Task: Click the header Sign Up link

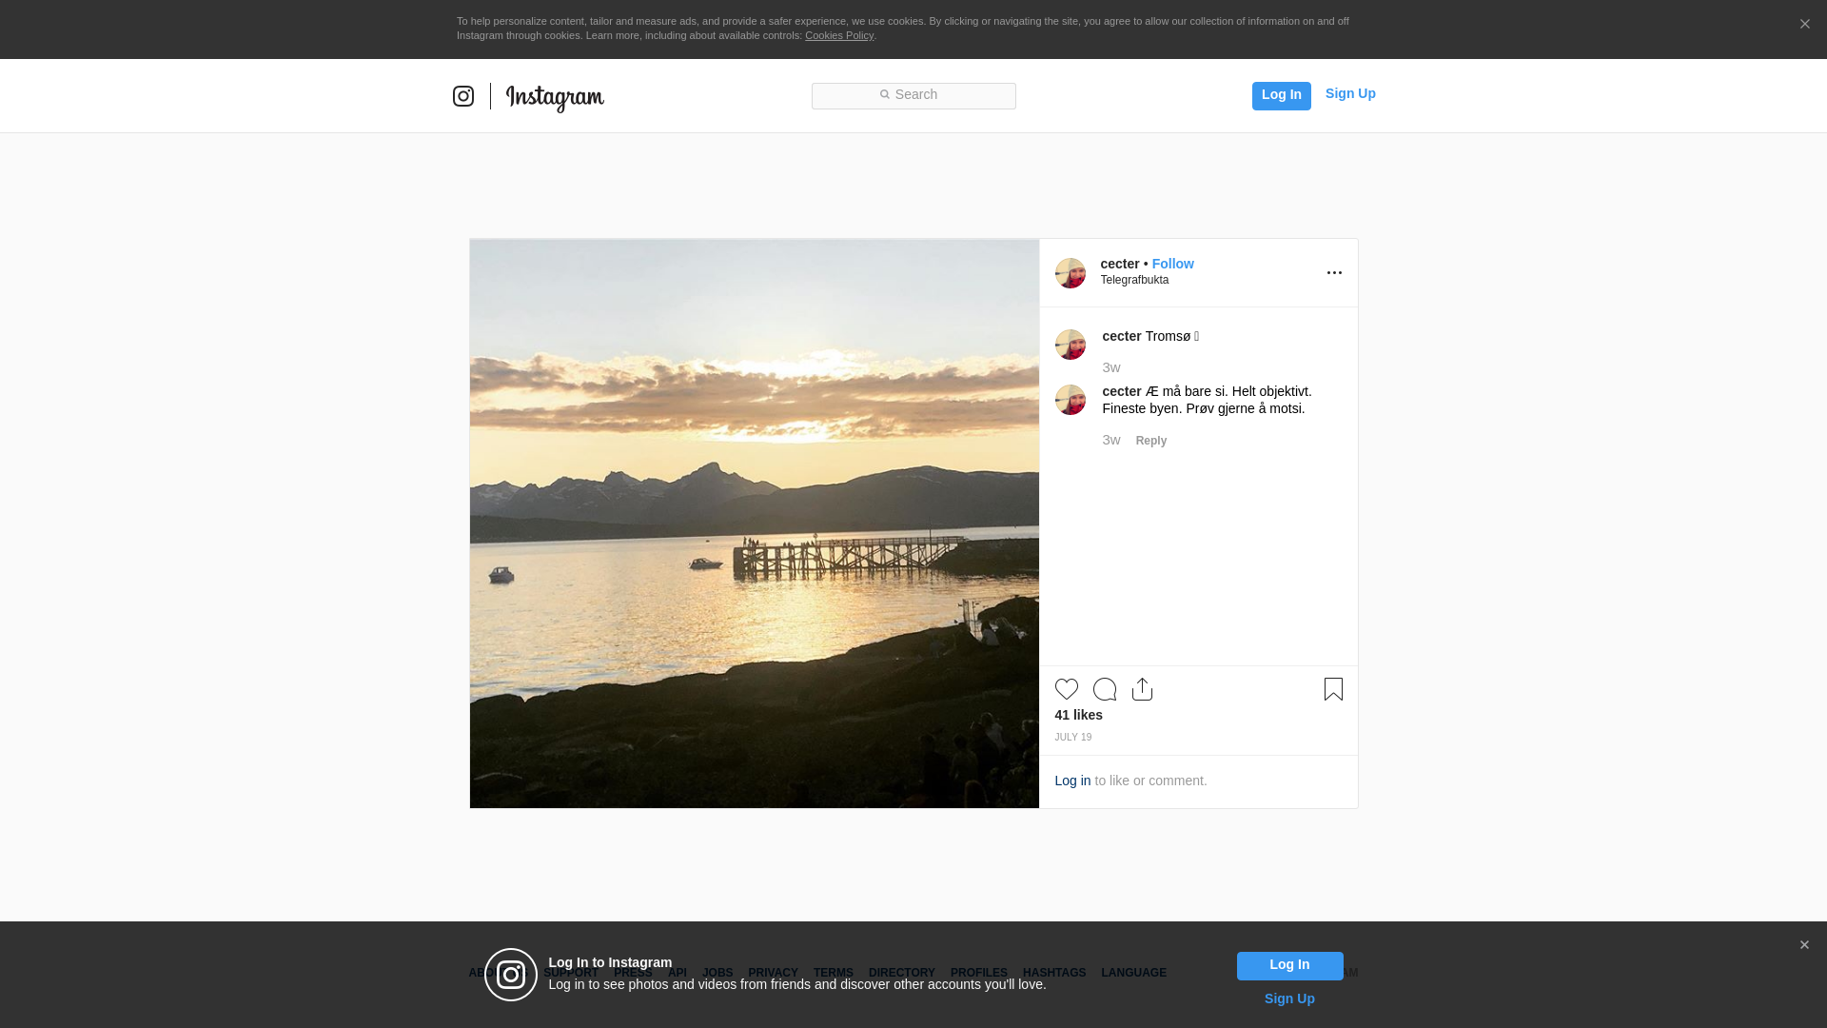Action: (x=1350, y=93)
